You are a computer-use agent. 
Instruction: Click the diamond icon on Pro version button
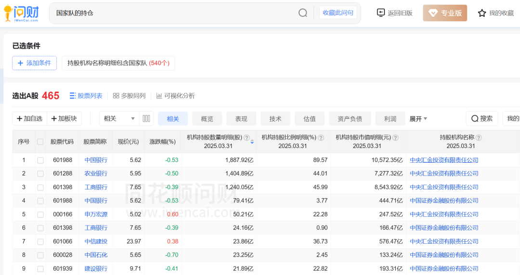(433, 13)
